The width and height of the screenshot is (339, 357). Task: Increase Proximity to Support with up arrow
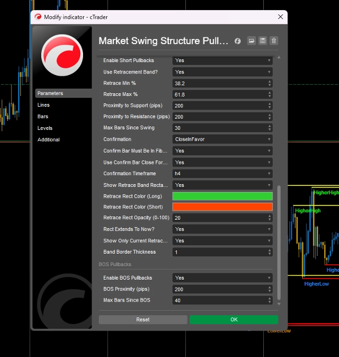[x=270, y=104]
